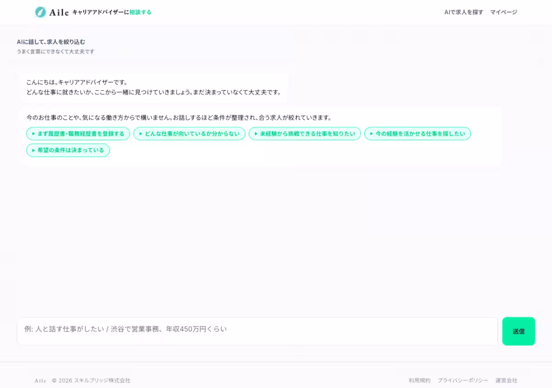Open AIで求人を探す in the top navigation
The width and height of the screenshot is (552, 388).
click(464, 12)
